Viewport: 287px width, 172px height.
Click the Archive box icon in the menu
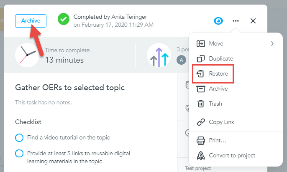coord(201,89)
